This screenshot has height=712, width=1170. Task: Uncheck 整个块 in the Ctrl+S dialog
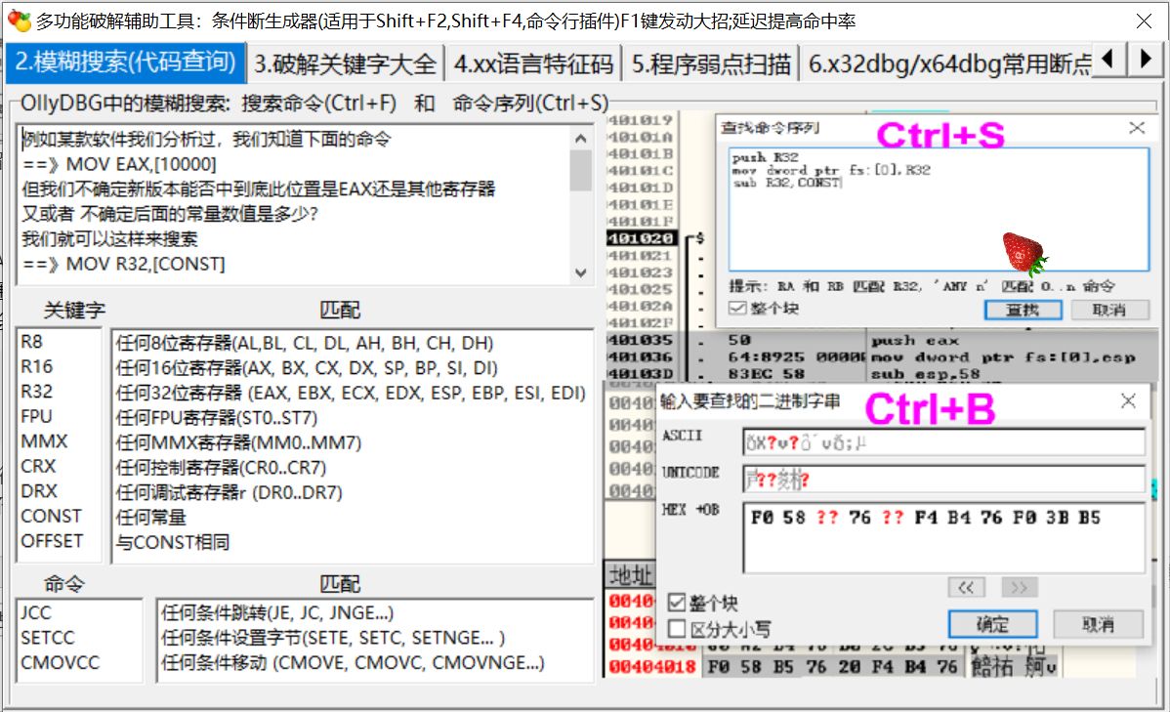[x=735, y=308]
